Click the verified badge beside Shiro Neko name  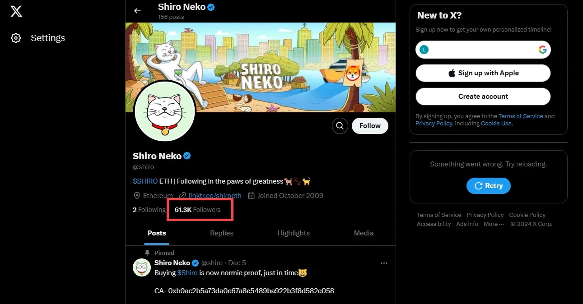(187, 156)
